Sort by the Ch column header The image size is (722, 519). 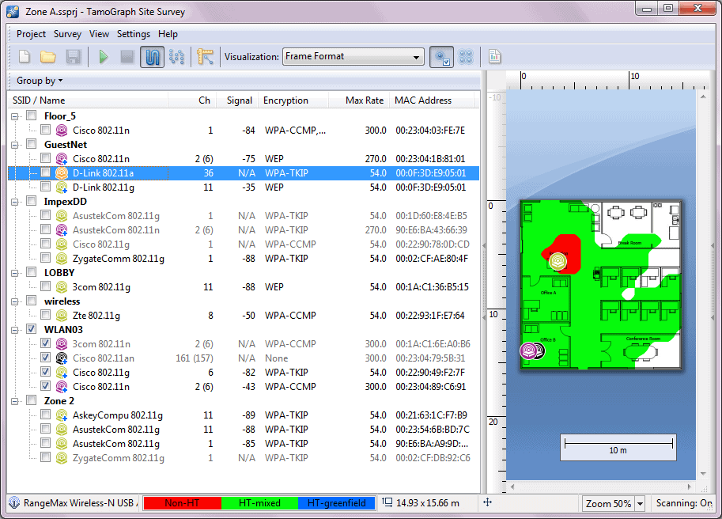[191, 100]
